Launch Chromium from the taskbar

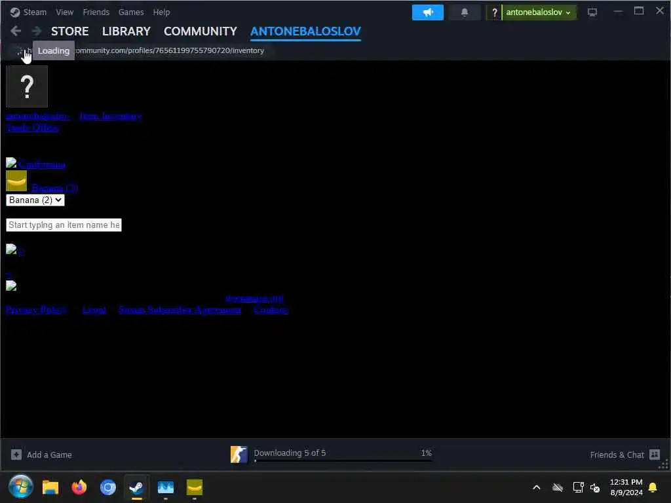[x=108, y=487]
